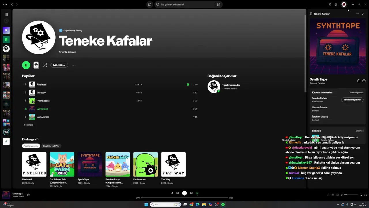Expand the now playing panel to full view
This screenshot has height=208, width=369.
click(x=363, y=14)
